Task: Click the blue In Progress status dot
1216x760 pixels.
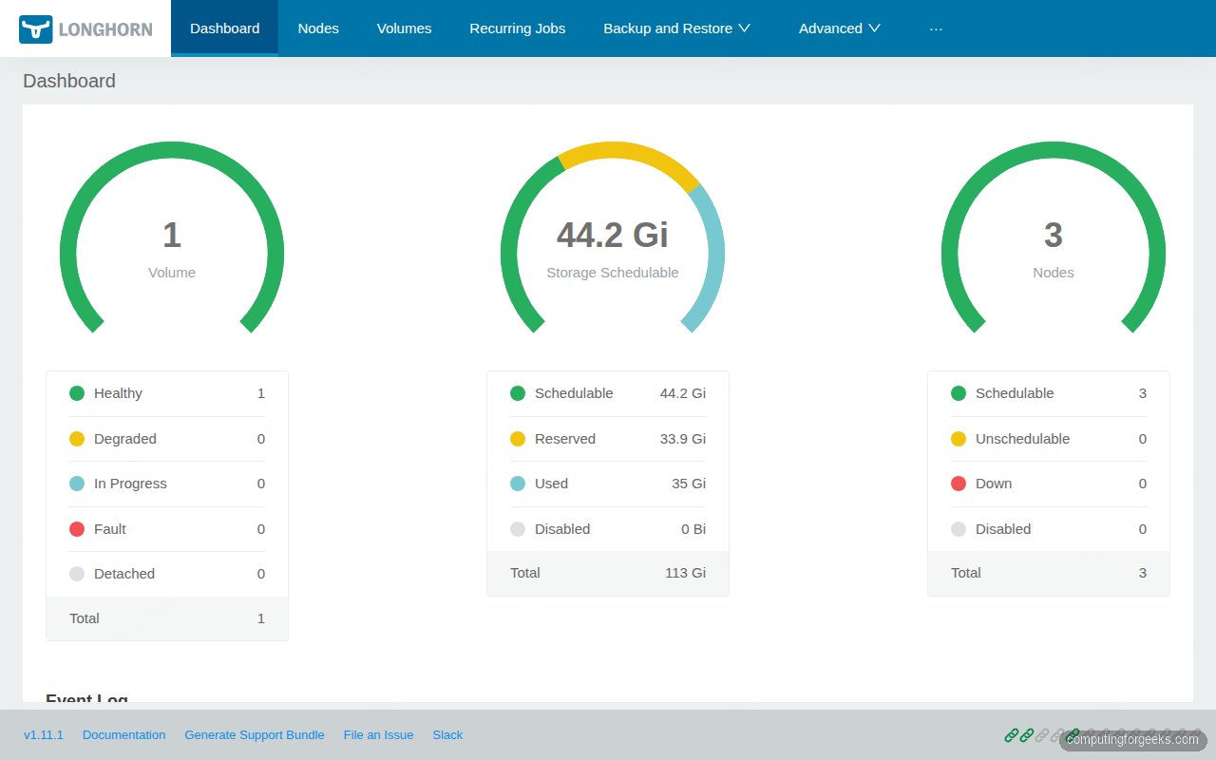Action: pos(77,484)
